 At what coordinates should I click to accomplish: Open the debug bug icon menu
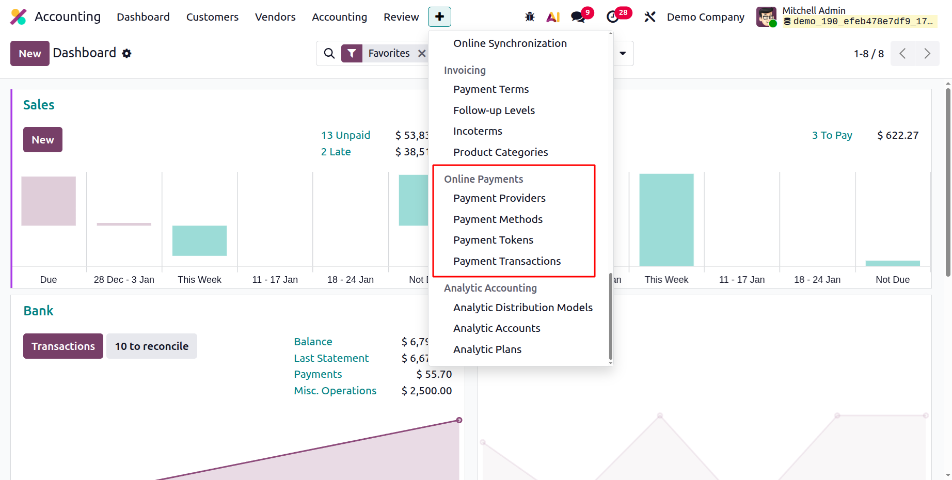click(x=530, y=17)
